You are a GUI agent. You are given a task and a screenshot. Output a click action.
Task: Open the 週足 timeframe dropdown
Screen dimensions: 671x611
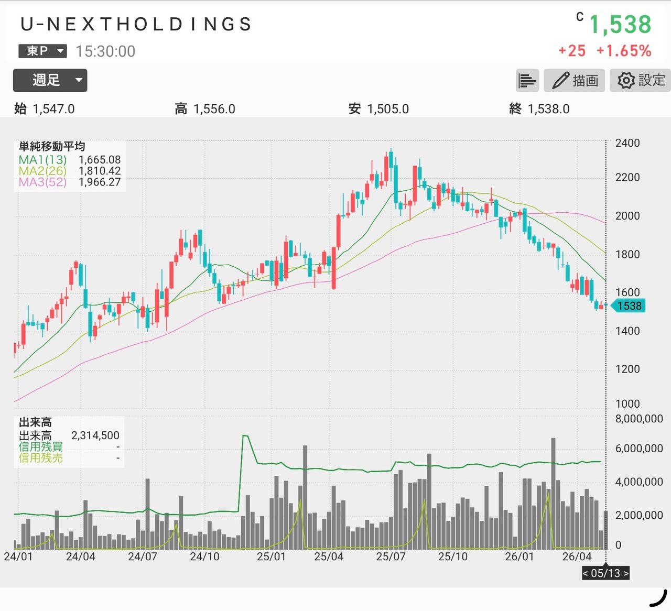(x=50, y=80)
